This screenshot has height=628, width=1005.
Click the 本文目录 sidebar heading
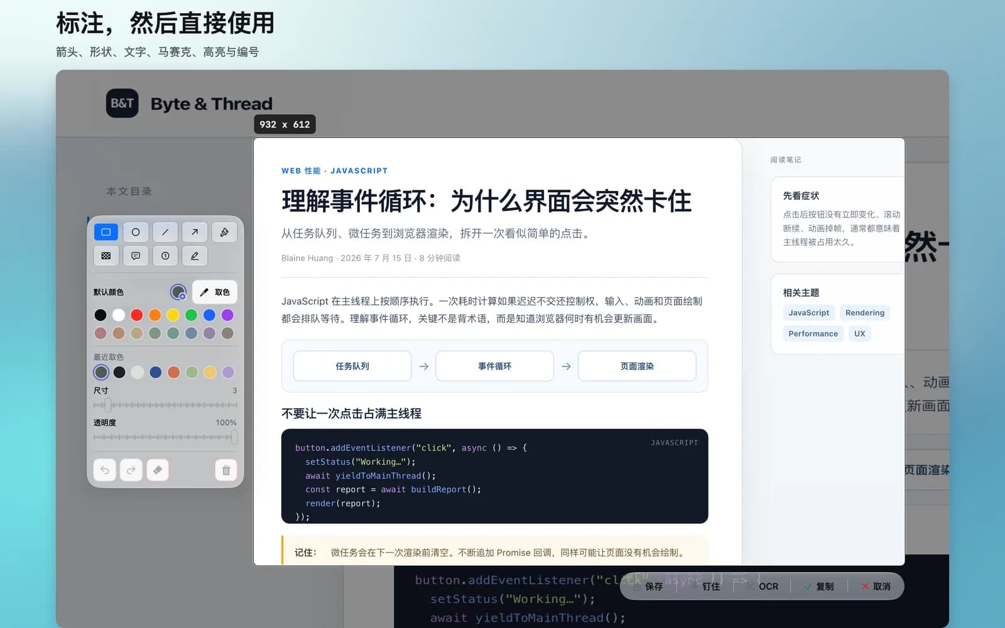click(x=129, y=192)
